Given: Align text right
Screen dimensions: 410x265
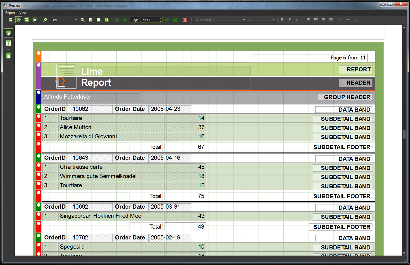Looking at the screenshot, I should 323,20.
